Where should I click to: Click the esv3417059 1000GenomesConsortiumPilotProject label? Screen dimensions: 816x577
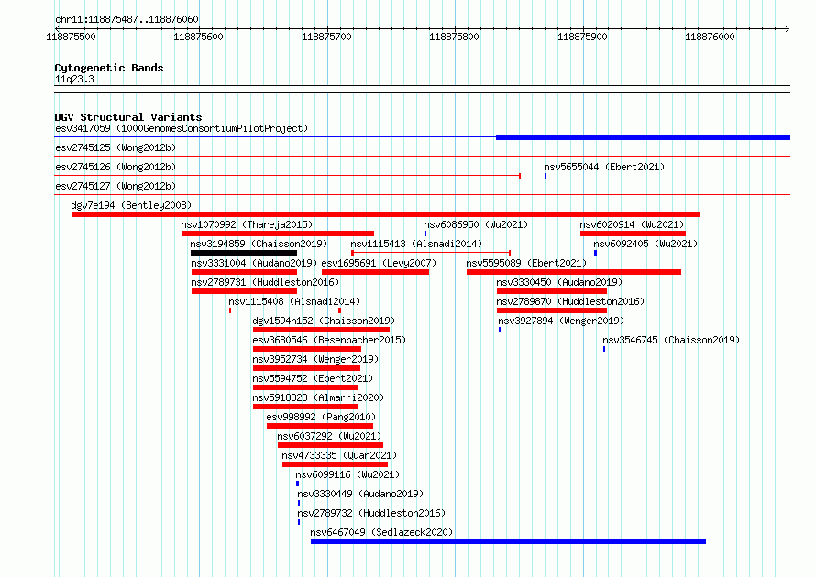tap(182, 128)
